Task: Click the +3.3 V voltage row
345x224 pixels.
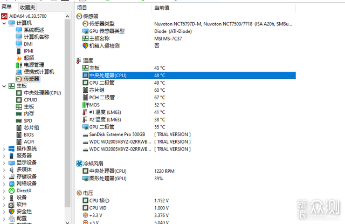Action: pyautogui.click(x=189, y=215)
